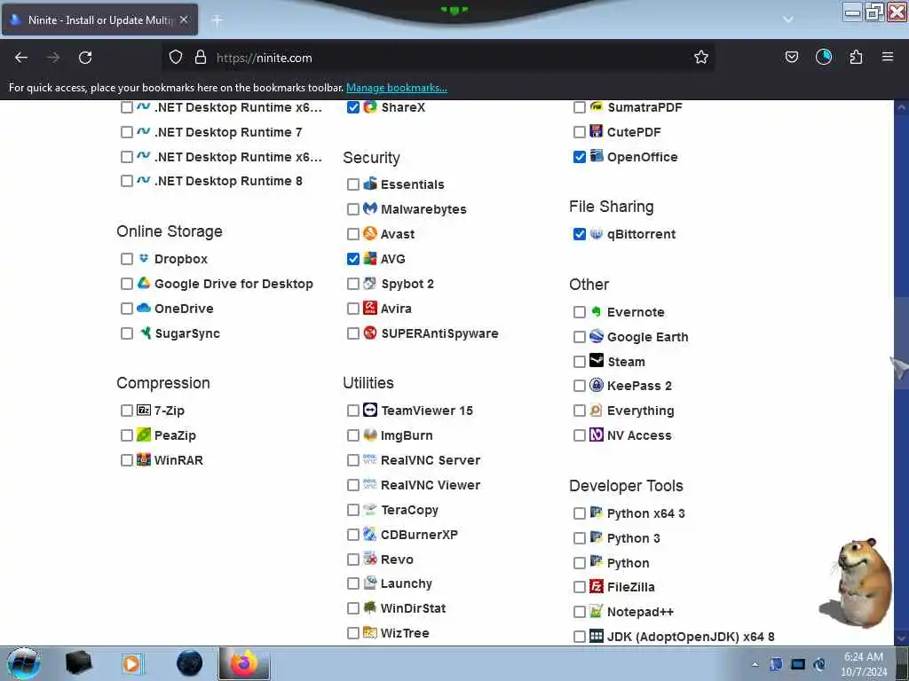Viewport: 909px width, 681px height.
Task: Click the ImgBurn label text
Action: click(x=407, y=435)
